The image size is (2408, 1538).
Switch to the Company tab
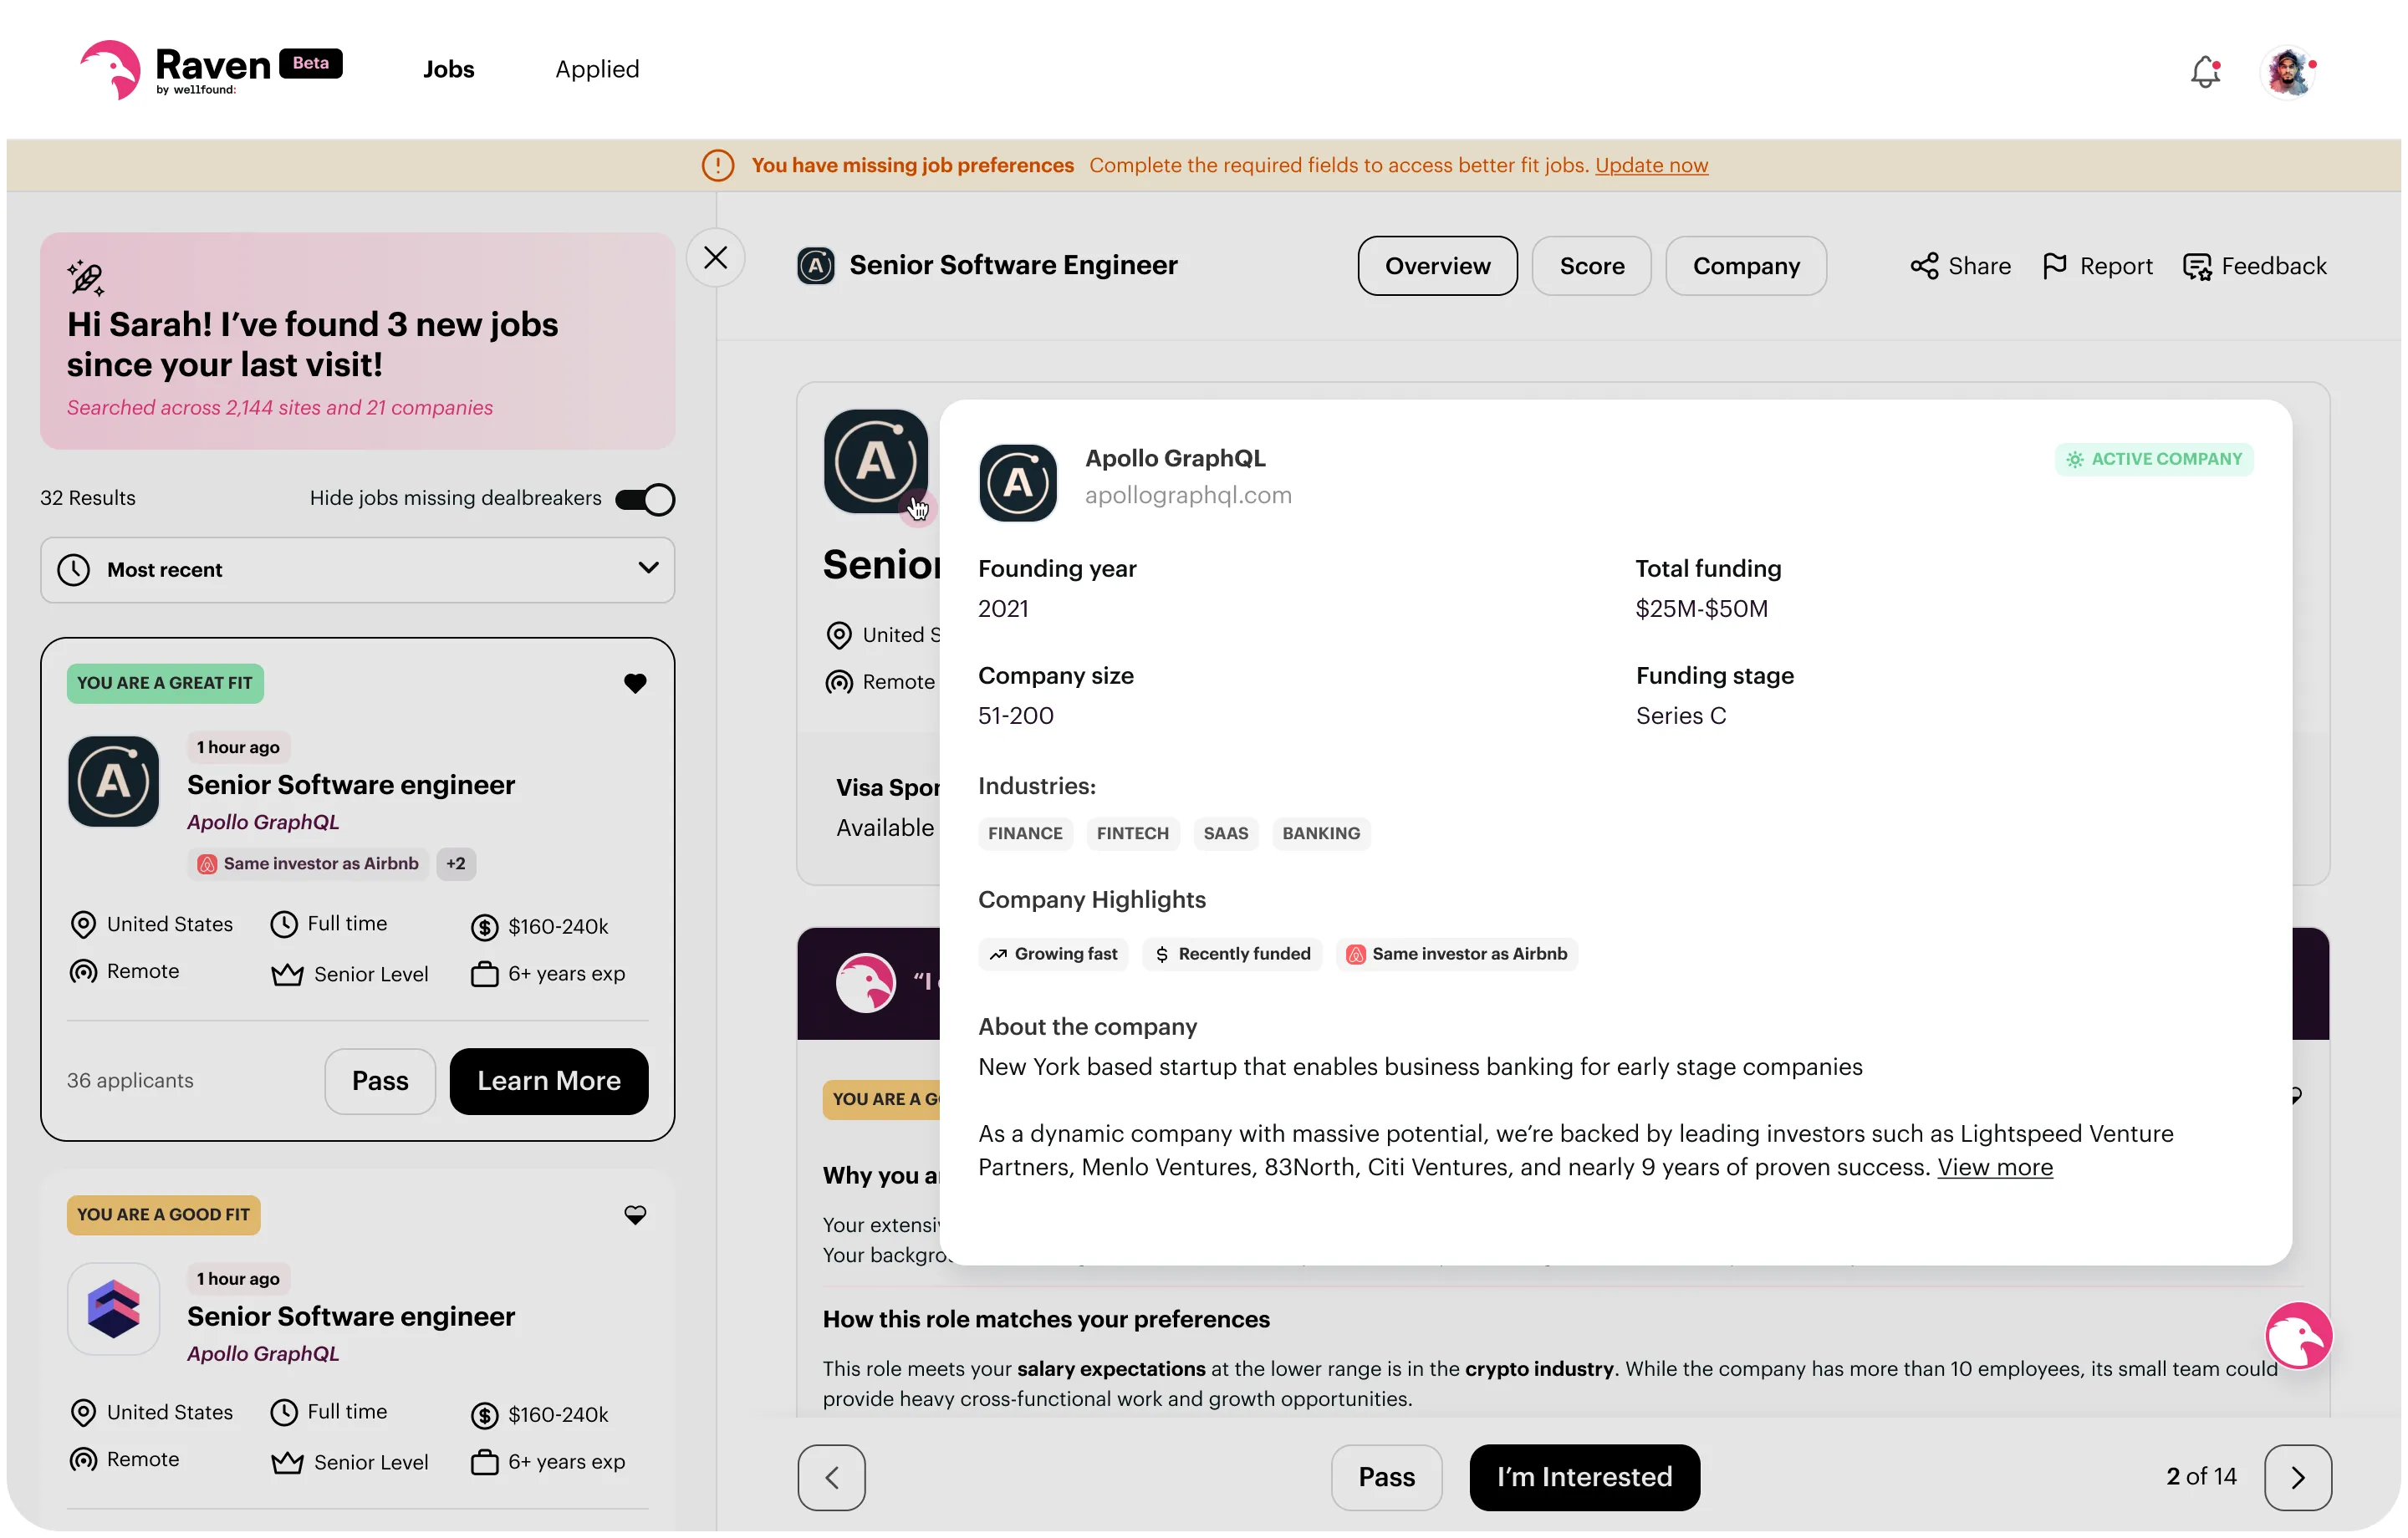point(1746,266)
